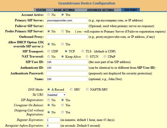167x128 pixels.
Task: Click the Name input field
Action: click(67, 79)
